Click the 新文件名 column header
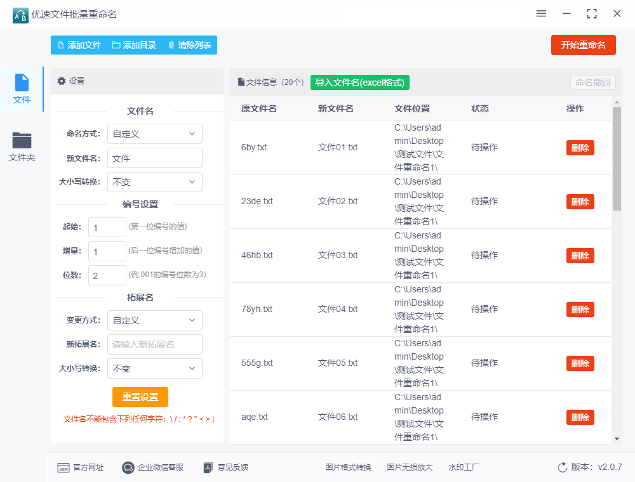635x482 pixels. coord(336,109)
